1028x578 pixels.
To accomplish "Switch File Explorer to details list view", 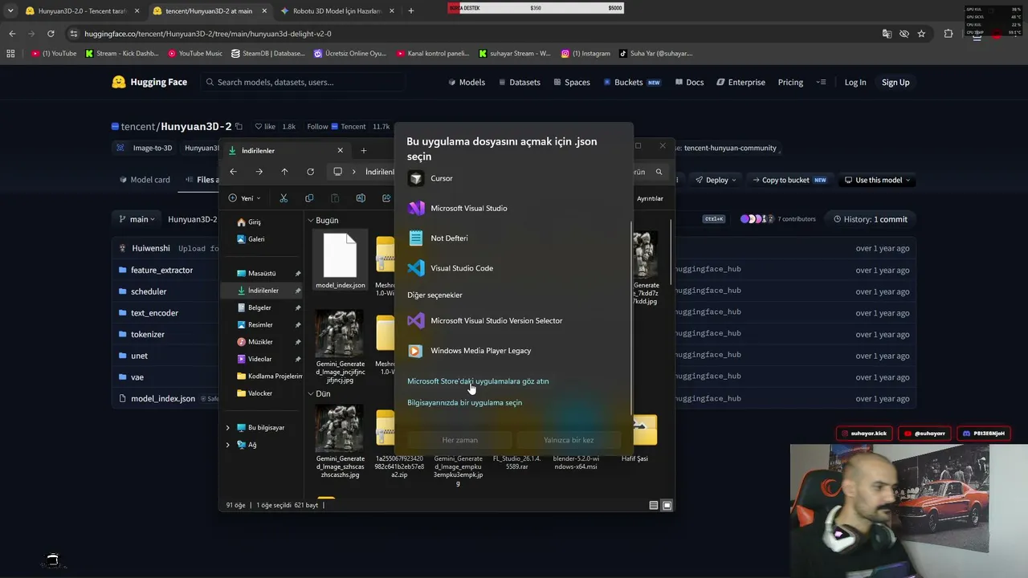I will point(654,506).
